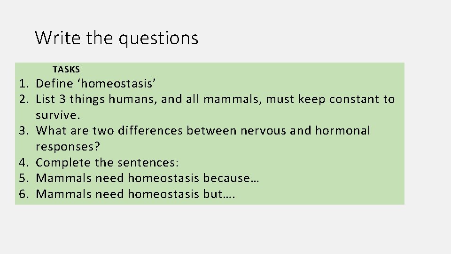This screenshot has height=254, width=451.
Task: Click the number 1 list marker
Action: pyautogui.click(x=24, y=84)
